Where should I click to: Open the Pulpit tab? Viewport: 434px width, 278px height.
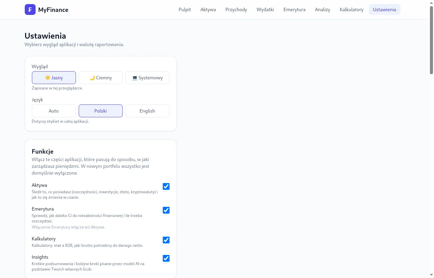point(185,9)
